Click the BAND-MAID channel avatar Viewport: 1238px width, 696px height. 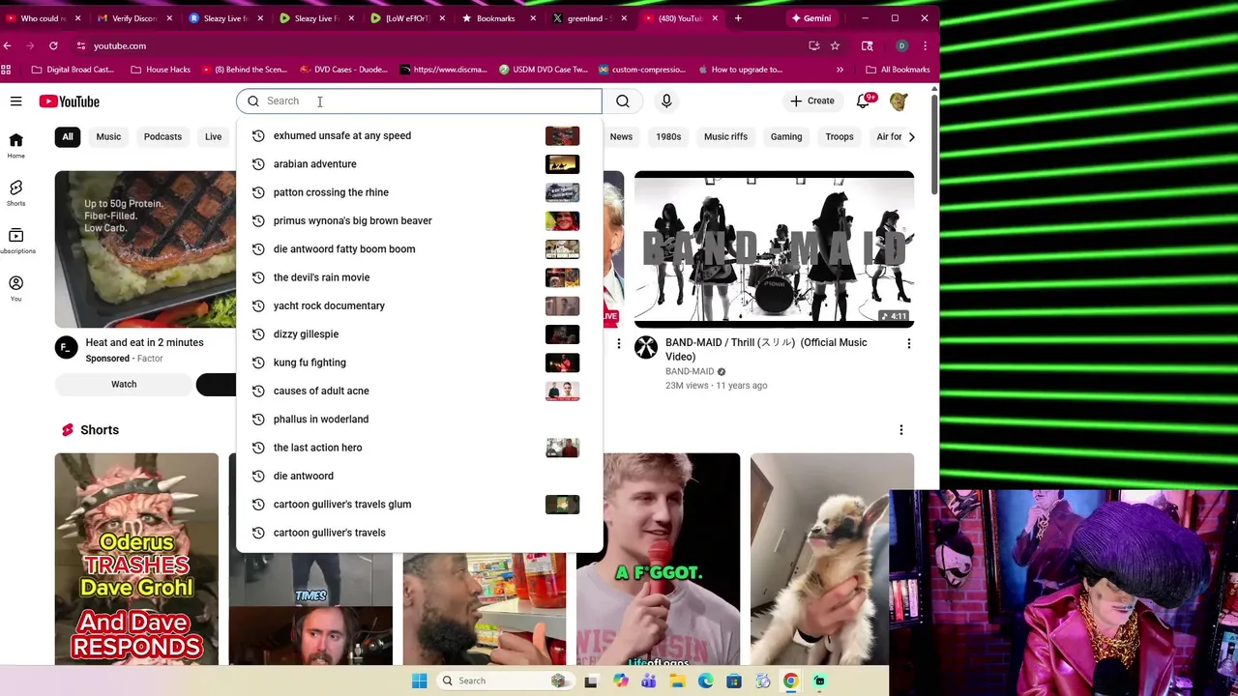pyautogui.click(x=646, y=347)
